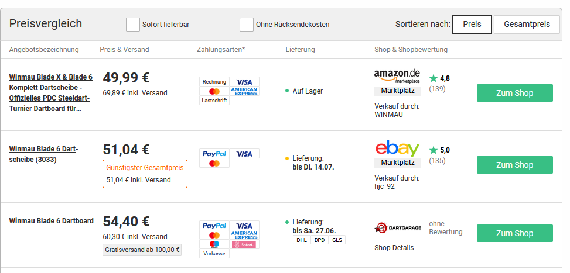570x273 pixels.
Task: Click the Günstigster Gesamtpreis badge
Action: pyautogui.click(x=145, y=174)
